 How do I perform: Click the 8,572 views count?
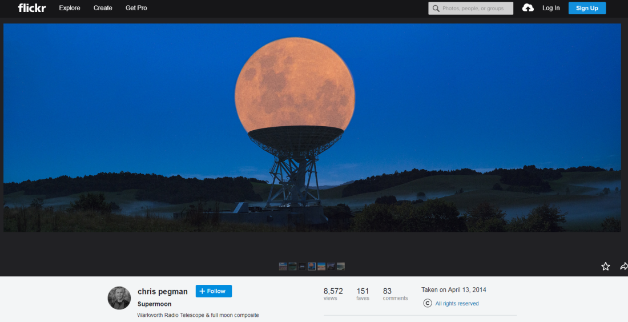point(333,293)
